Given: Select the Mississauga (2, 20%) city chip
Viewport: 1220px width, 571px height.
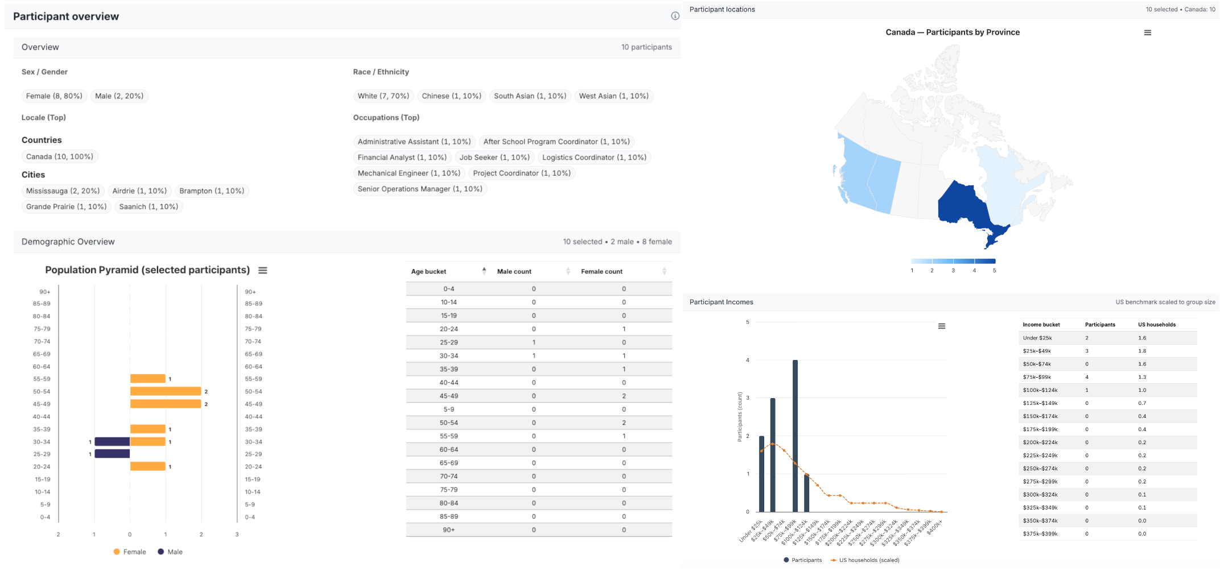Looking at the screenshot, I should tap(63, 191).
